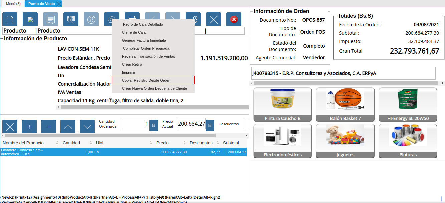The height and width of the screenshot is (203, 445).
Task: Select the Electrodomésticos category thumbnail
Action: click(x=283, y=141)
